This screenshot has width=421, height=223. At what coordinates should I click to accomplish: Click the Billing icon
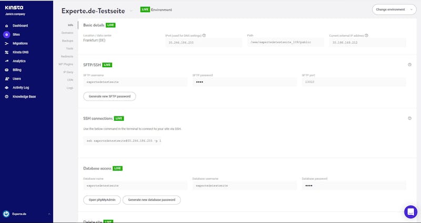[7, 70]
